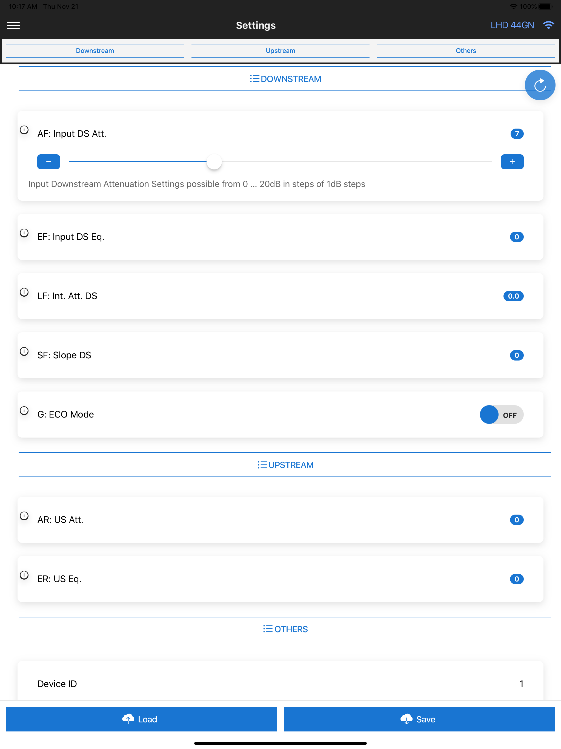
Task: Show info for SF: Slope DS
Action: (x=24, y=351)
